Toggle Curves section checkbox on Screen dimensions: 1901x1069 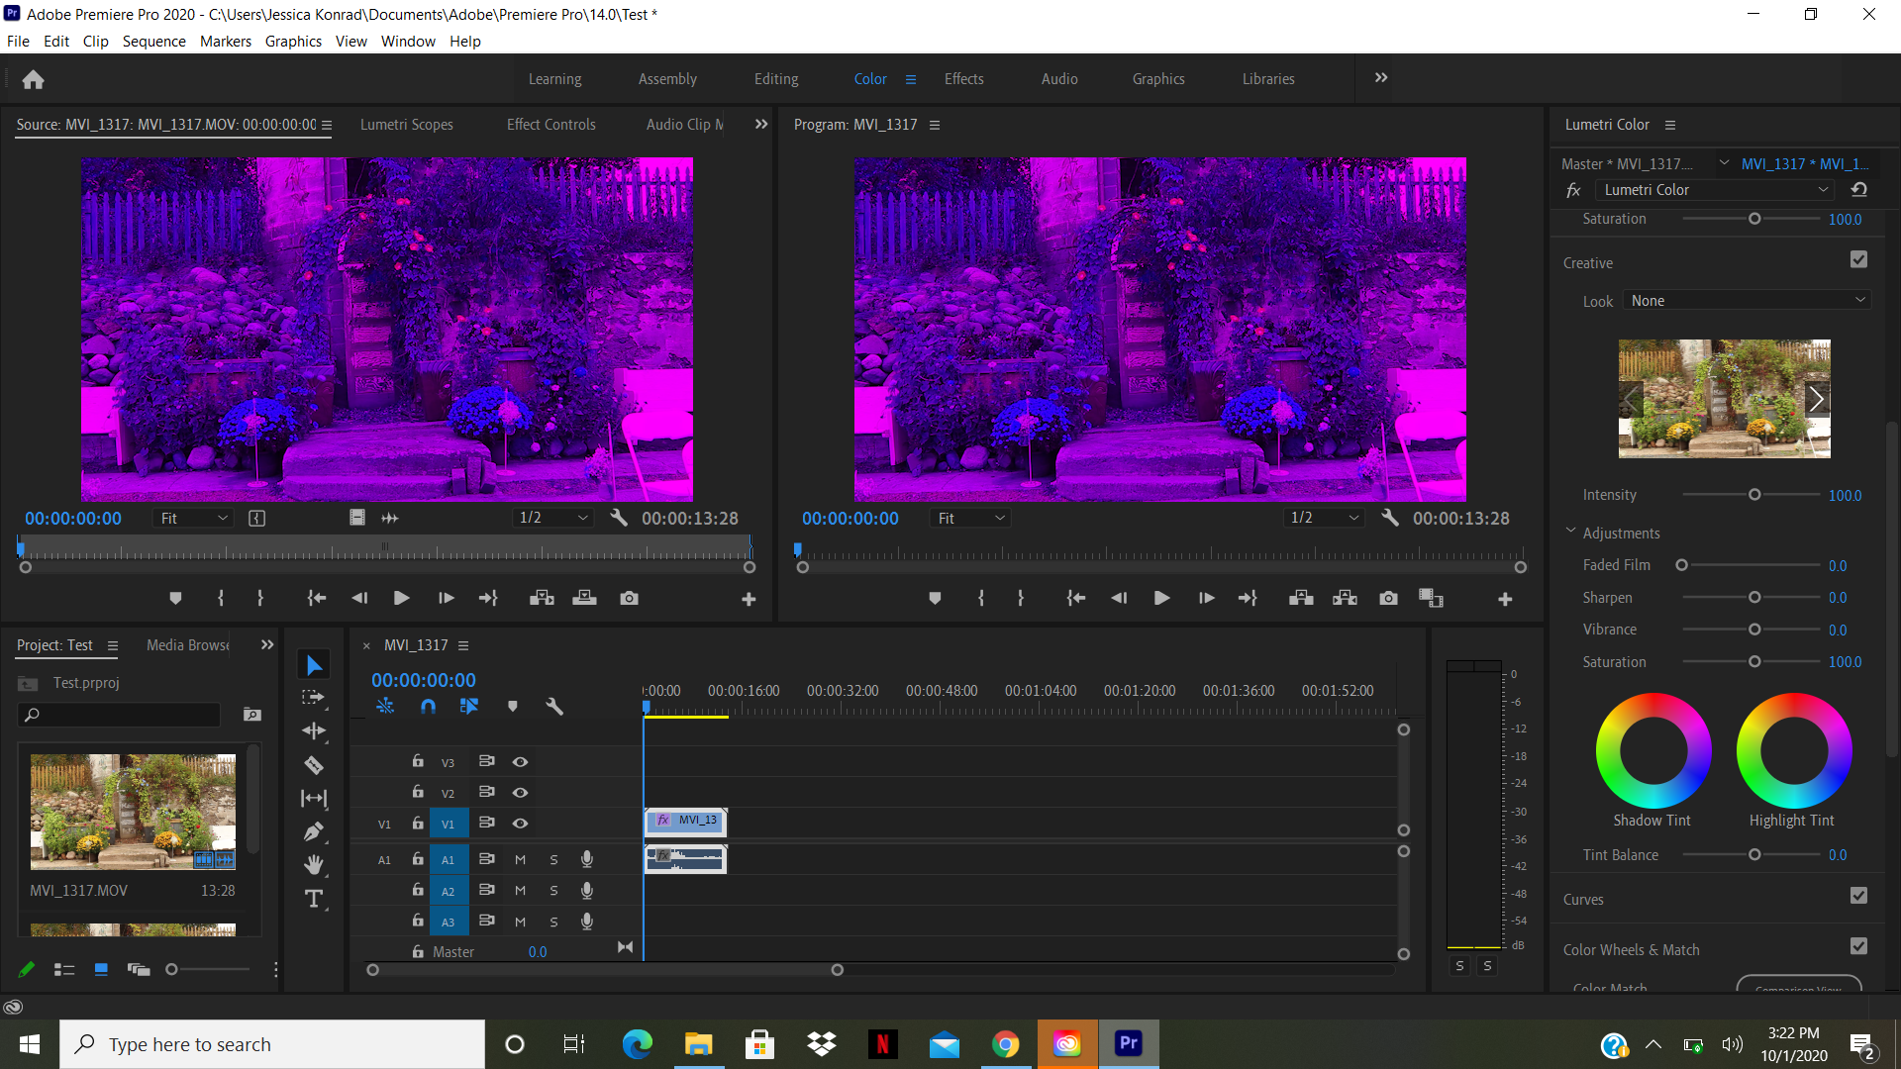coord(1859,898)
